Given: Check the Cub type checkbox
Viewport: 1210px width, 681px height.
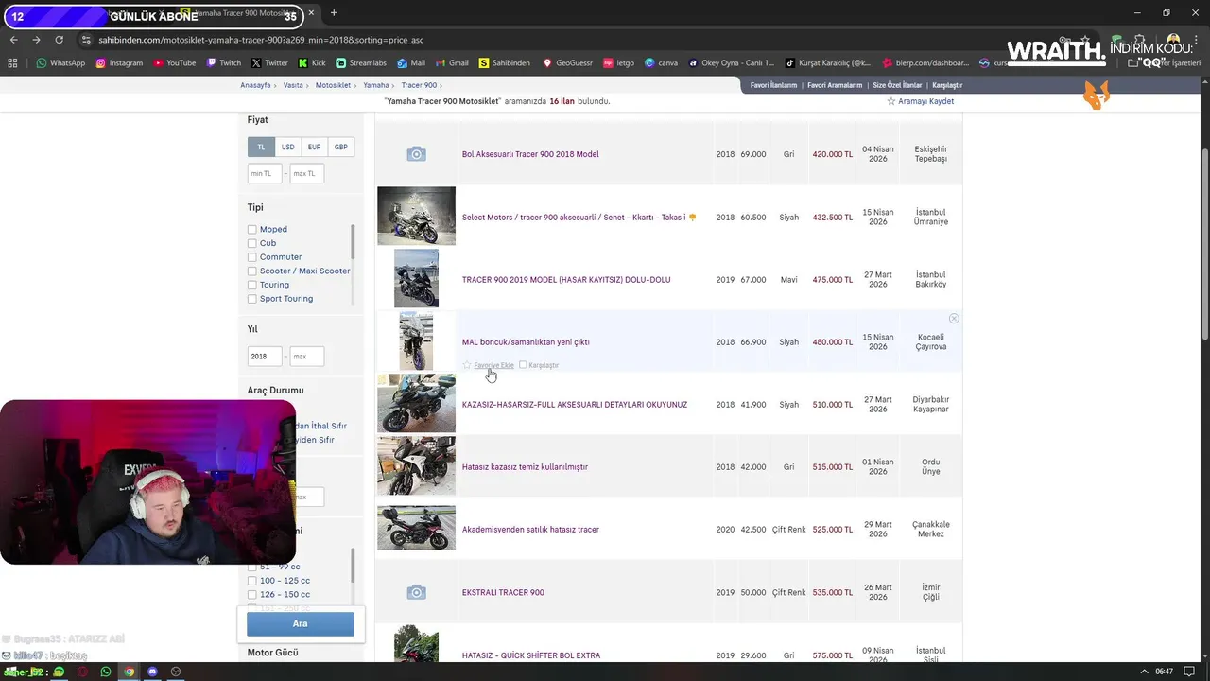Looking at the screenshot, I should coord(252,243).
